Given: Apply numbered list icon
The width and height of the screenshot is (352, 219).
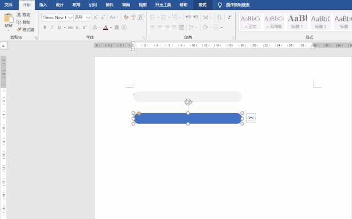Looking at the screenshot, I should click(x=164, y=17).
